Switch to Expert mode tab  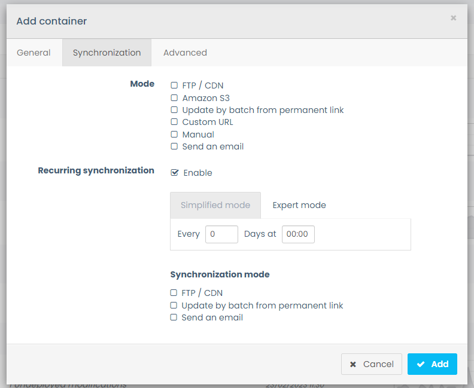299,205
